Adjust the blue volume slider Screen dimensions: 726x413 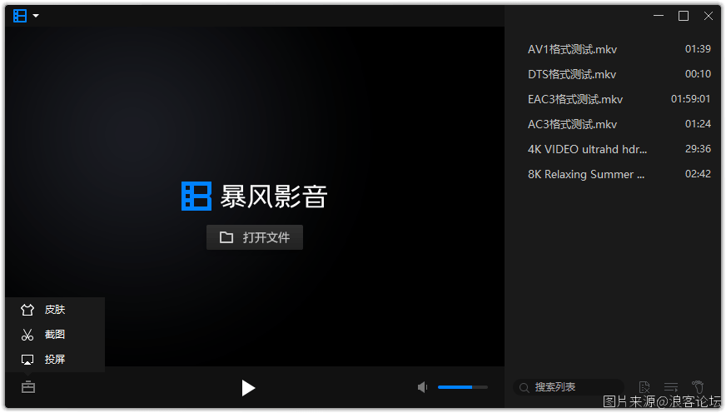pos(463,387)
